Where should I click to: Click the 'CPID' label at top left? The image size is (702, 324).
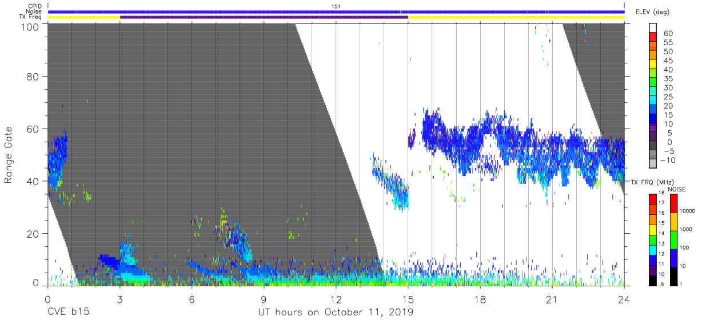click(34, 6)
